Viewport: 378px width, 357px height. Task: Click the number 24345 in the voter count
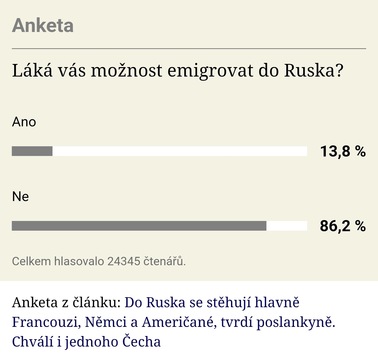pyautogui.click(x=124, y=261)
